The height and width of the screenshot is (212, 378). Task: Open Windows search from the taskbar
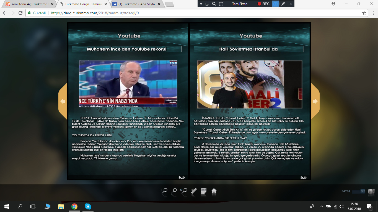coord(20,206)
